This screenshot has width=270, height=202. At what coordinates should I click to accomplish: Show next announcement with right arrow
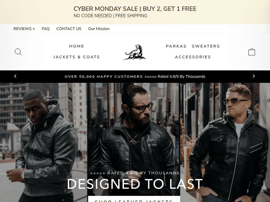point(254,76)
